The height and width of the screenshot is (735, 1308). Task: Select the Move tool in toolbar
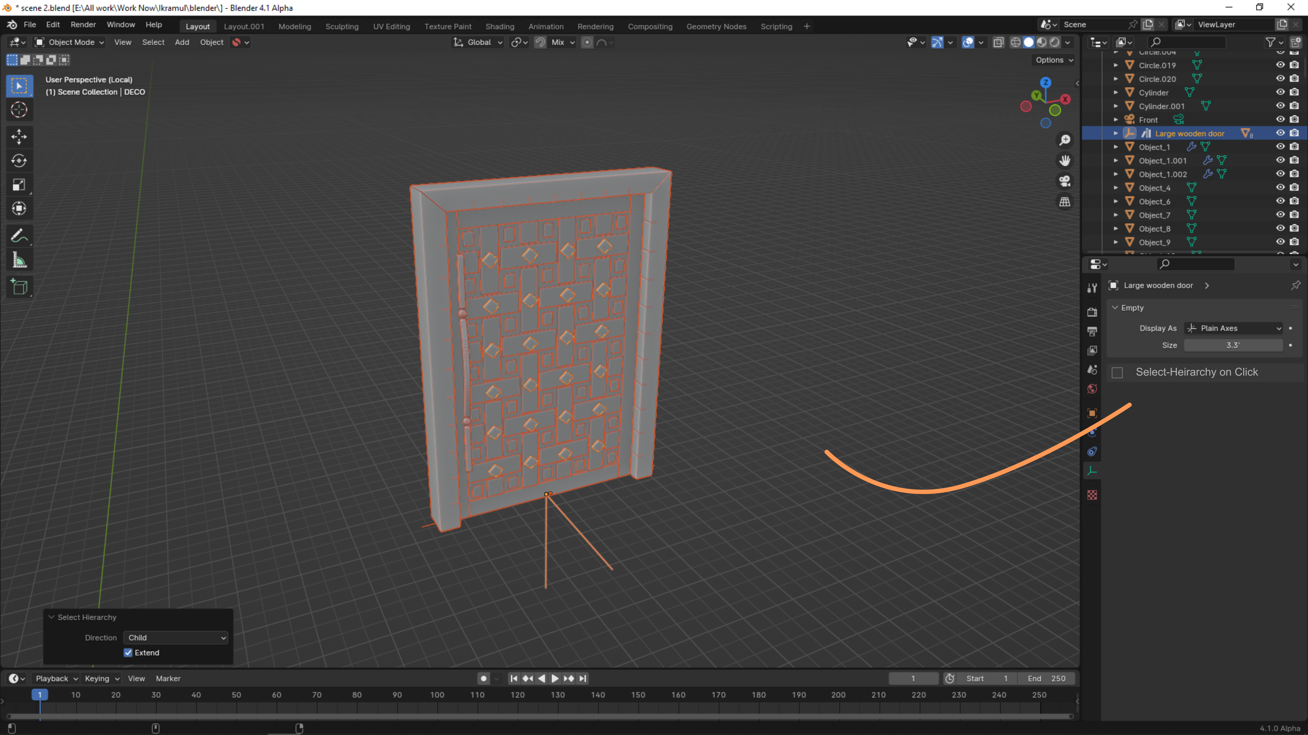[x=19, y=137]
